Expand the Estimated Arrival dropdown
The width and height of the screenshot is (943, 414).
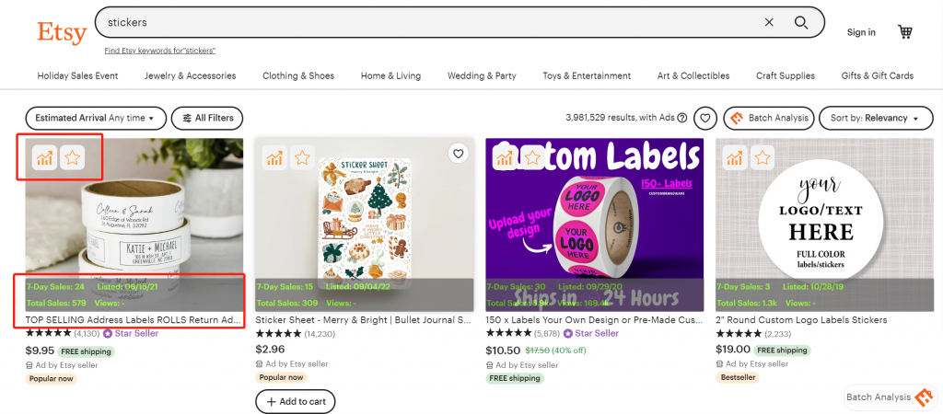96,118
